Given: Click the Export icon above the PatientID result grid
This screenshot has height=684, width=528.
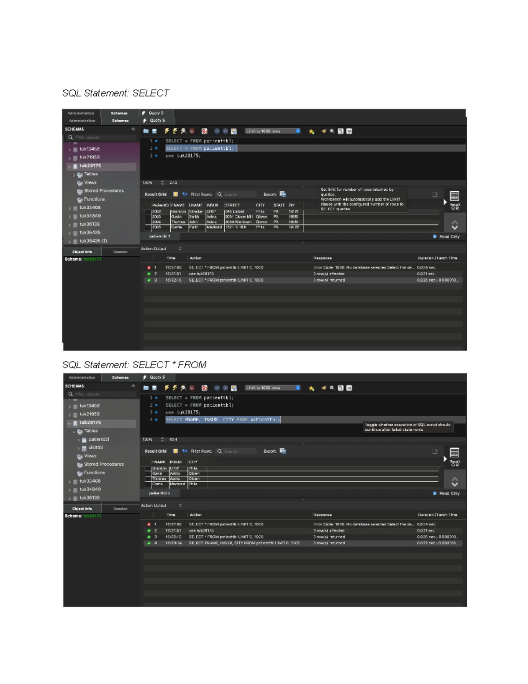Looking at the screenshot, I should tap(282, 194).
